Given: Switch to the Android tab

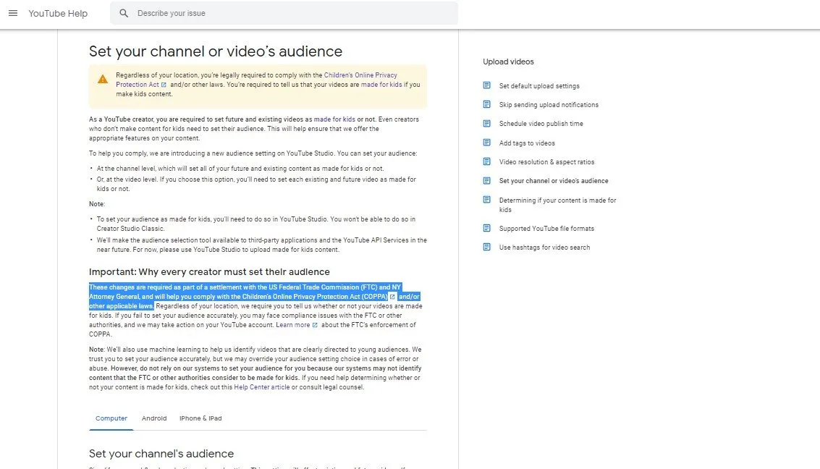Looking at the screenshot, I should pos(154,418).
